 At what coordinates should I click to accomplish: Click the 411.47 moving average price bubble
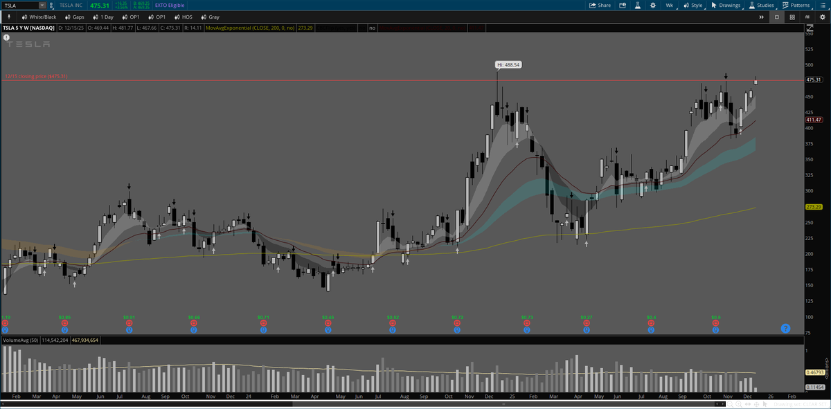pos(814,120)
